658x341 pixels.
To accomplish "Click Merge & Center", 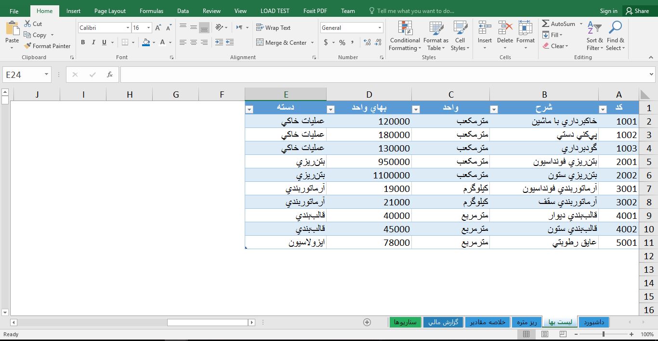I will pos(282,42).
